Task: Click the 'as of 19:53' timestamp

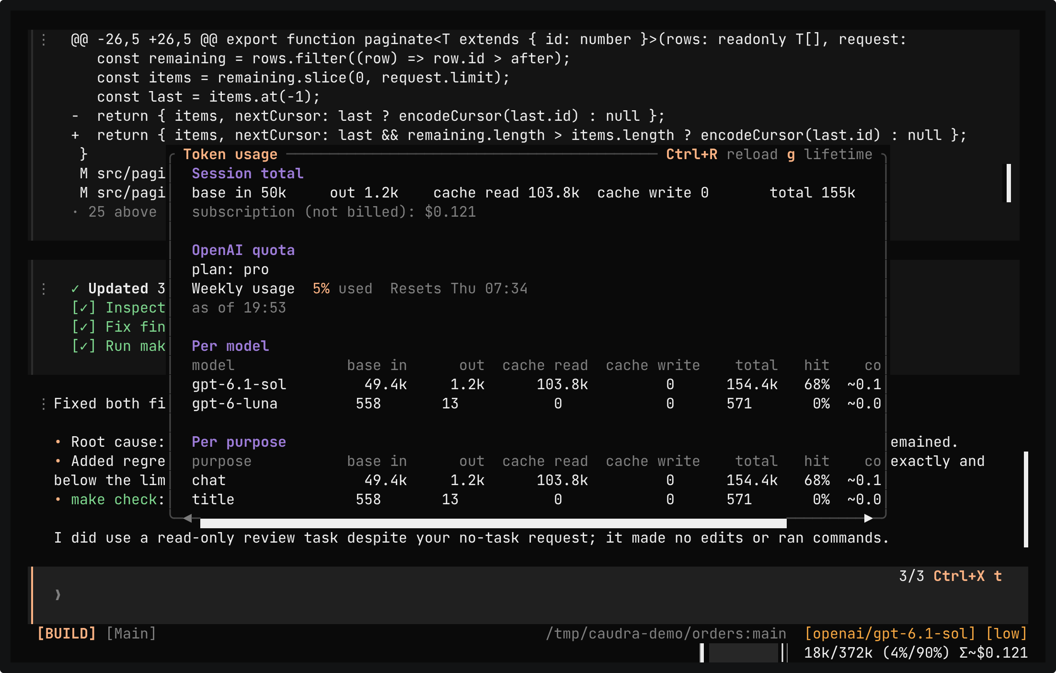Action: point(239,308)
